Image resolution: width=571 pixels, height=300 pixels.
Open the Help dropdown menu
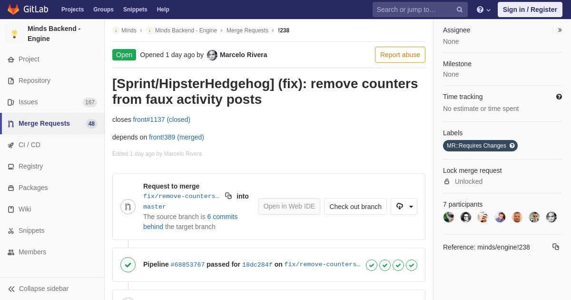pos(483,10)
